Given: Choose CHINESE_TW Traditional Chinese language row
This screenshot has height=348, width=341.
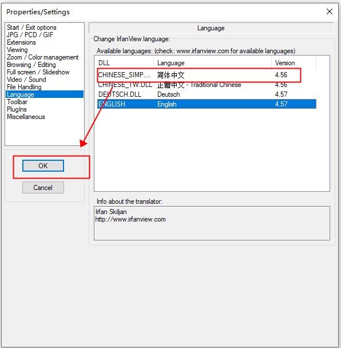Looking at the screenshot, I should tap(207, 85).
